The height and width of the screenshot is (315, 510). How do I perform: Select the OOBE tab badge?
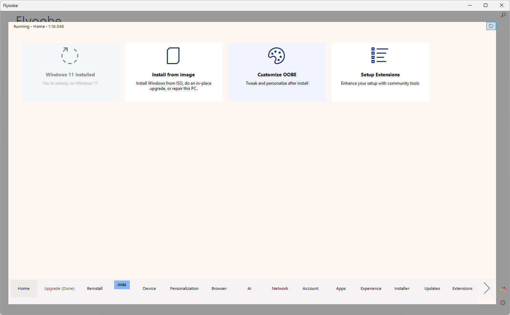(x=122, y=285)
